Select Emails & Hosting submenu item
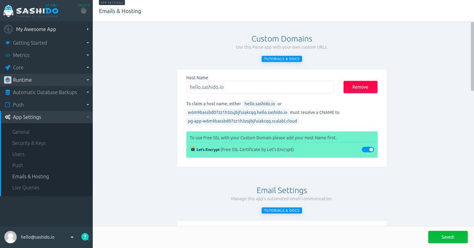Screen dimensions: 474x248 coord(31,177)
